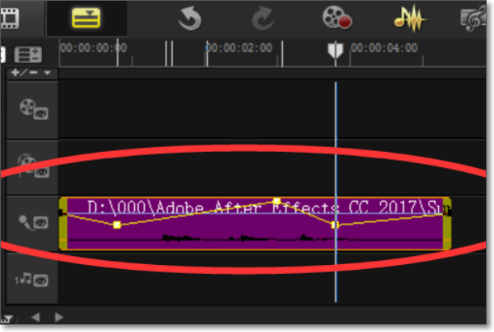Toggle Voice track visibility eye
The width and height of the screenshot is (494, 332).
coord(40,223)
